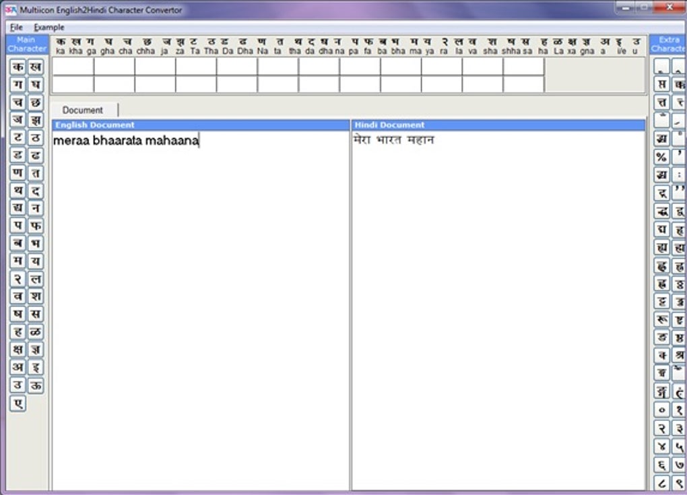
Task: Click inside the English Document text area
Action: [x=200, y=303]
